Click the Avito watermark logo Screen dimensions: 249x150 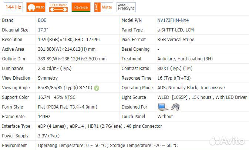pyautogui.click(x=227, y=141)
